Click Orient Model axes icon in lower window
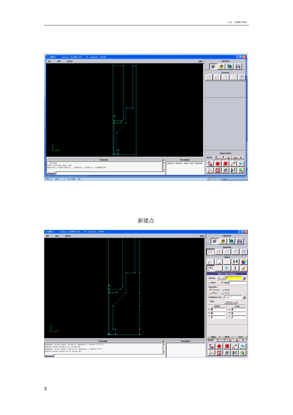293x415 pixels. 211,353
